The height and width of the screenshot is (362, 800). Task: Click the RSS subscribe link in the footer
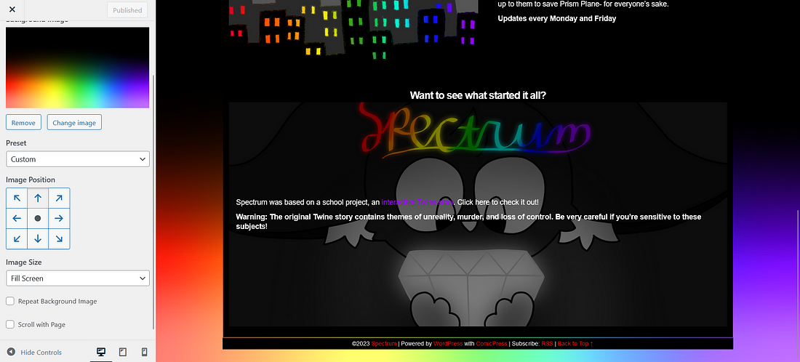click(x=547, y=344)
